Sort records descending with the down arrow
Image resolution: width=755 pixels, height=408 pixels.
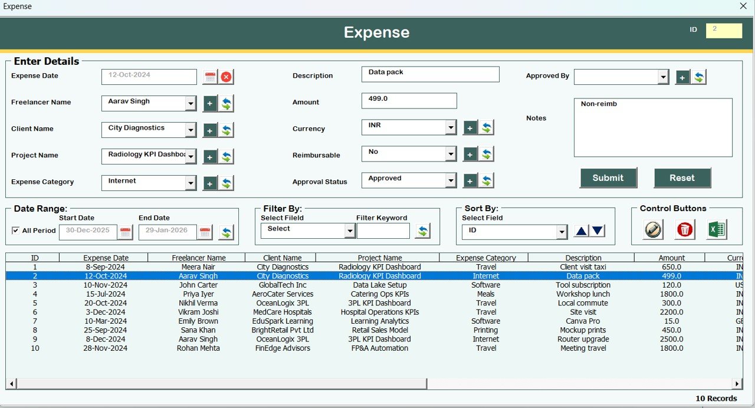tap(598, 231)
